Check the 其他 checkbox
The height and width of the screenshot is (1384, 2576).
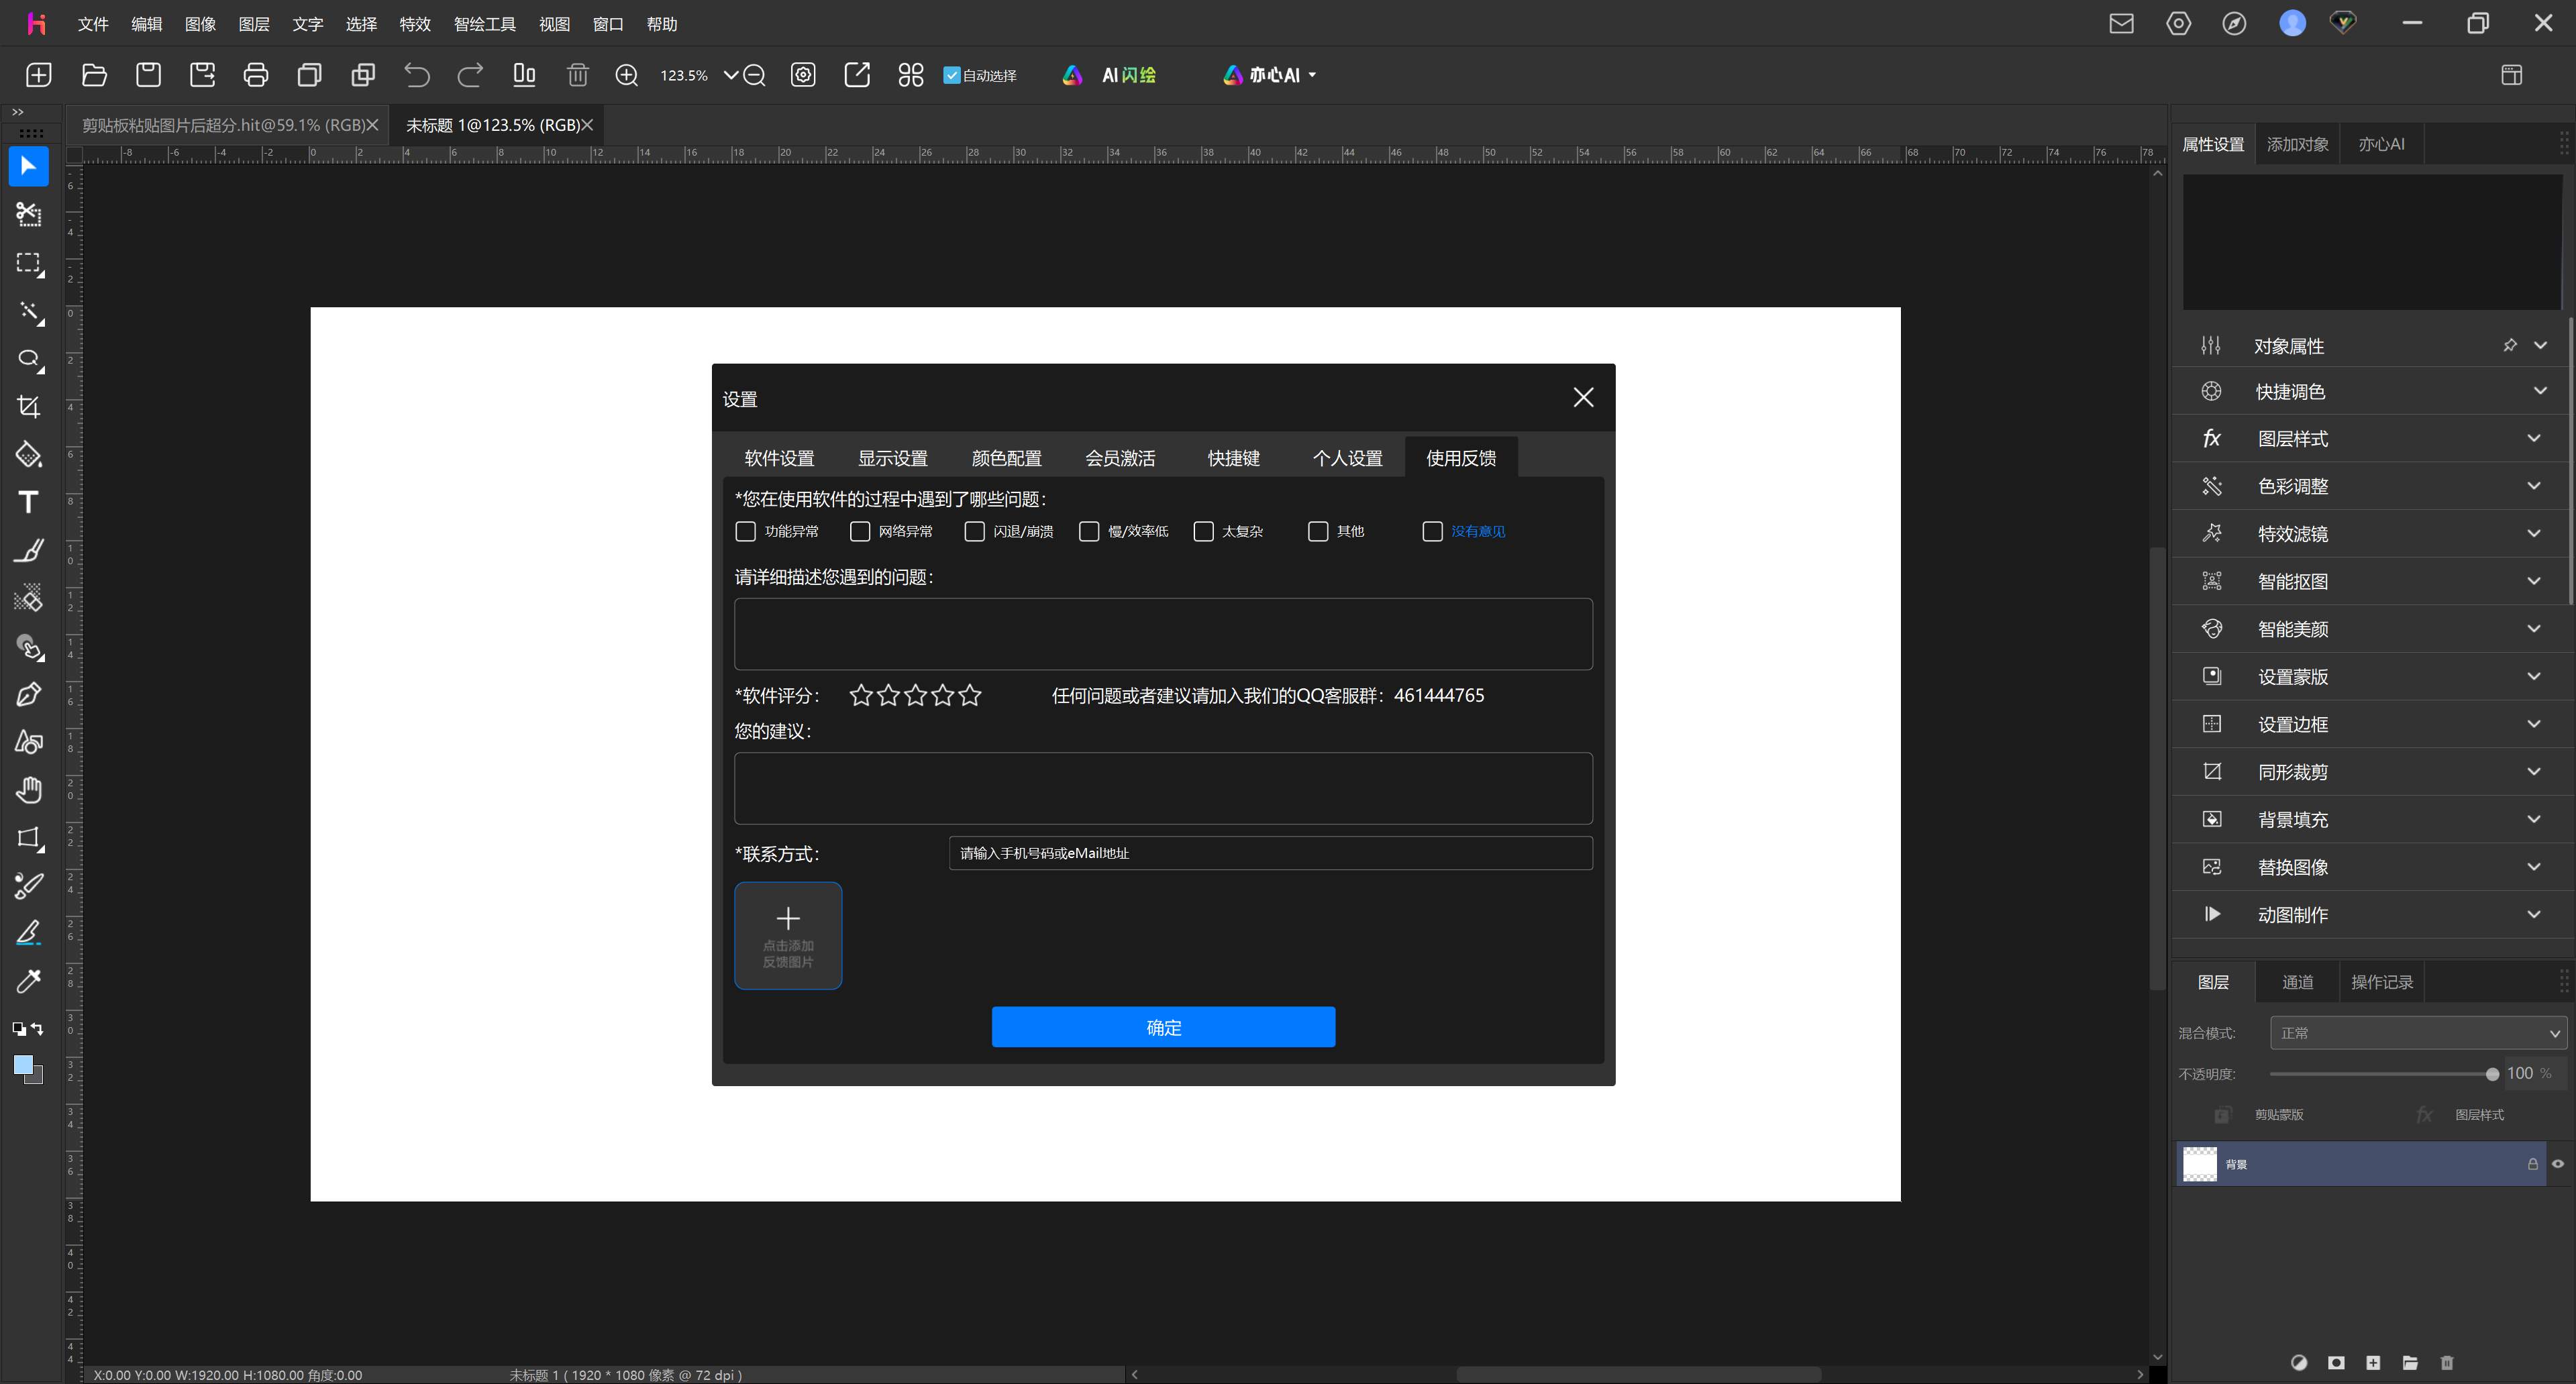pyautogui.click(x=1318, y=531)
